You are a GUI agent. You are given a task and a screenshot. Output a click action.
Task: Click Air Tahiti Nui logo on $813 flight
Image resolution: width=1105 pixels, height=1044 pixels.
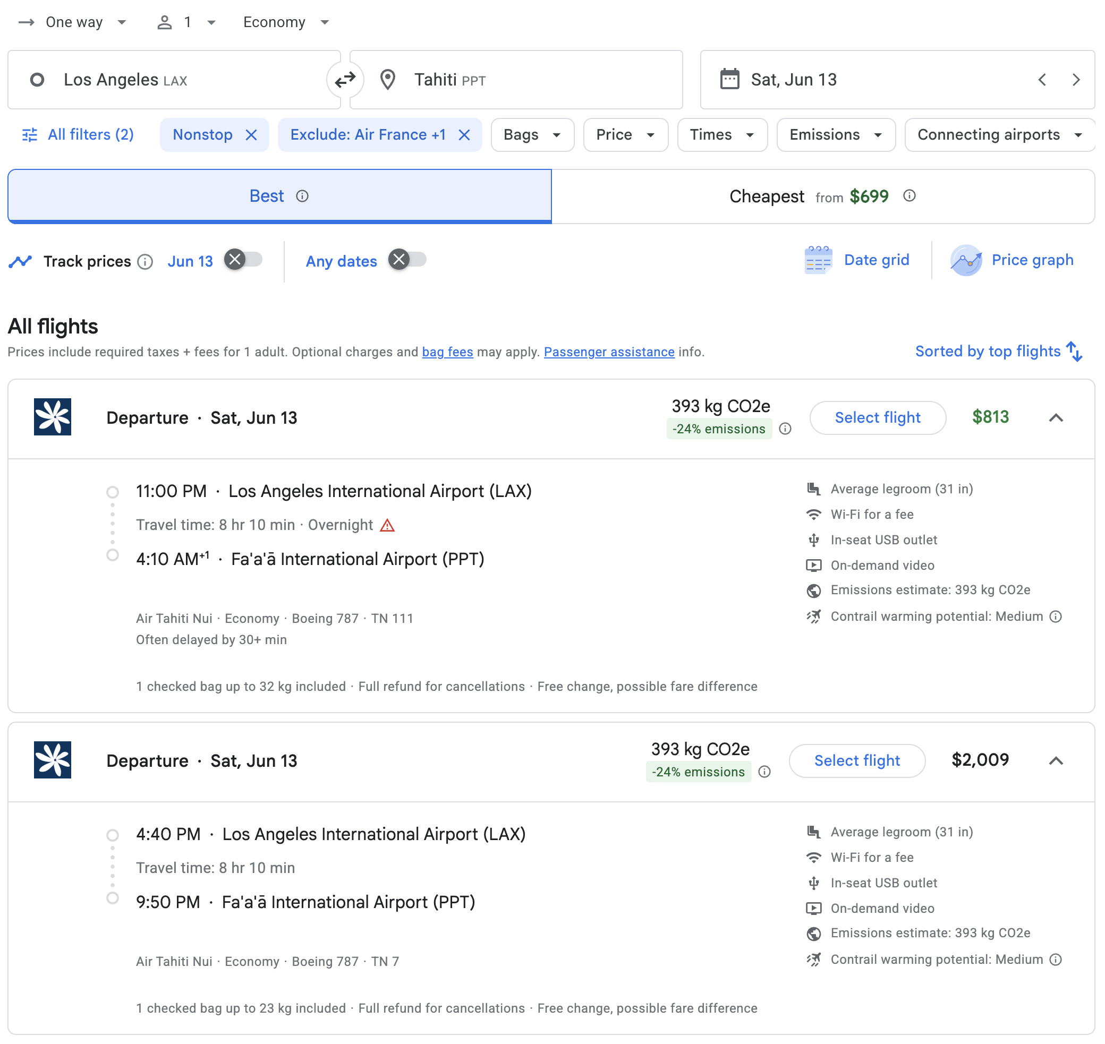point(52,417)
